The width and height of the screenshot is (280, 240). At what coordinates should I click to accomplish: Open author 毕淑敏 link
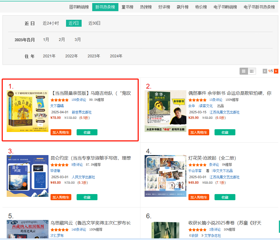click(x=55, y=171)
